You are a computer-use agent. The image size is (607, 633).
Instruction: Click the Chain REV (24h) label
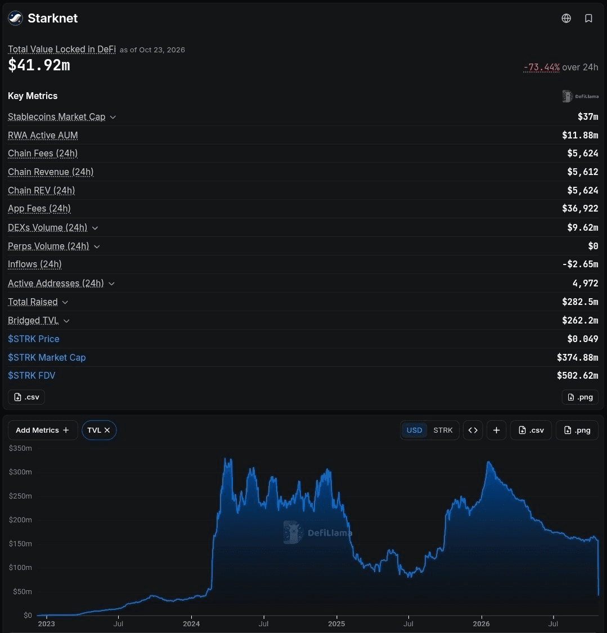[42, 191]
